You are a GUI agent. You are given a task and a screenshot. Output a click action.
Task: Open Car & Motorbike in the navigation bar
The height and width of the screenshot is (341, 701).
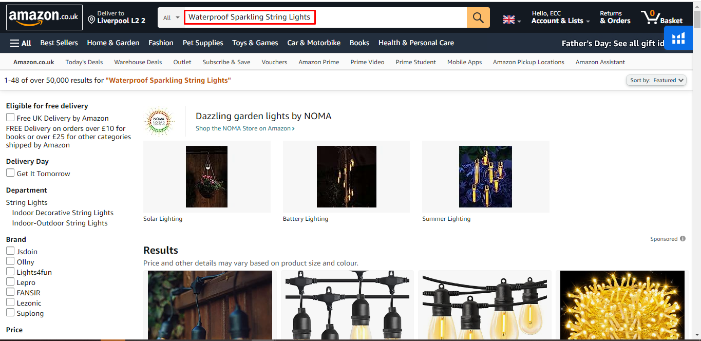point(314,43)
